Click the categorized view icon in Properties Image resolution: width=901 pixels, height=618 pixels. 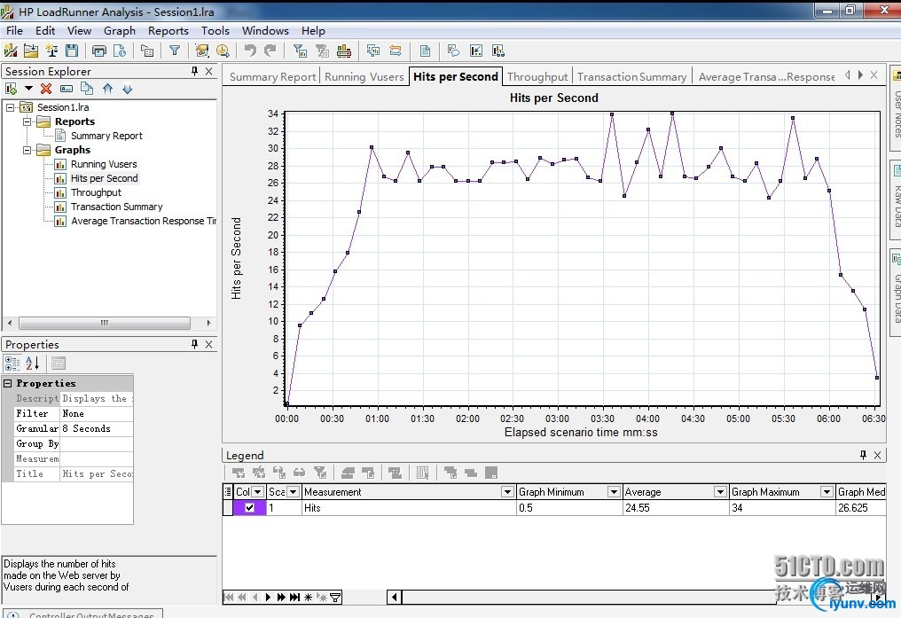point(12,363)
